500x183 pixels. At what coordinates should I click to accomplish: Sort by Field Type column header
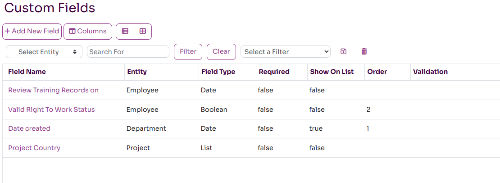[x=218, y=72]
